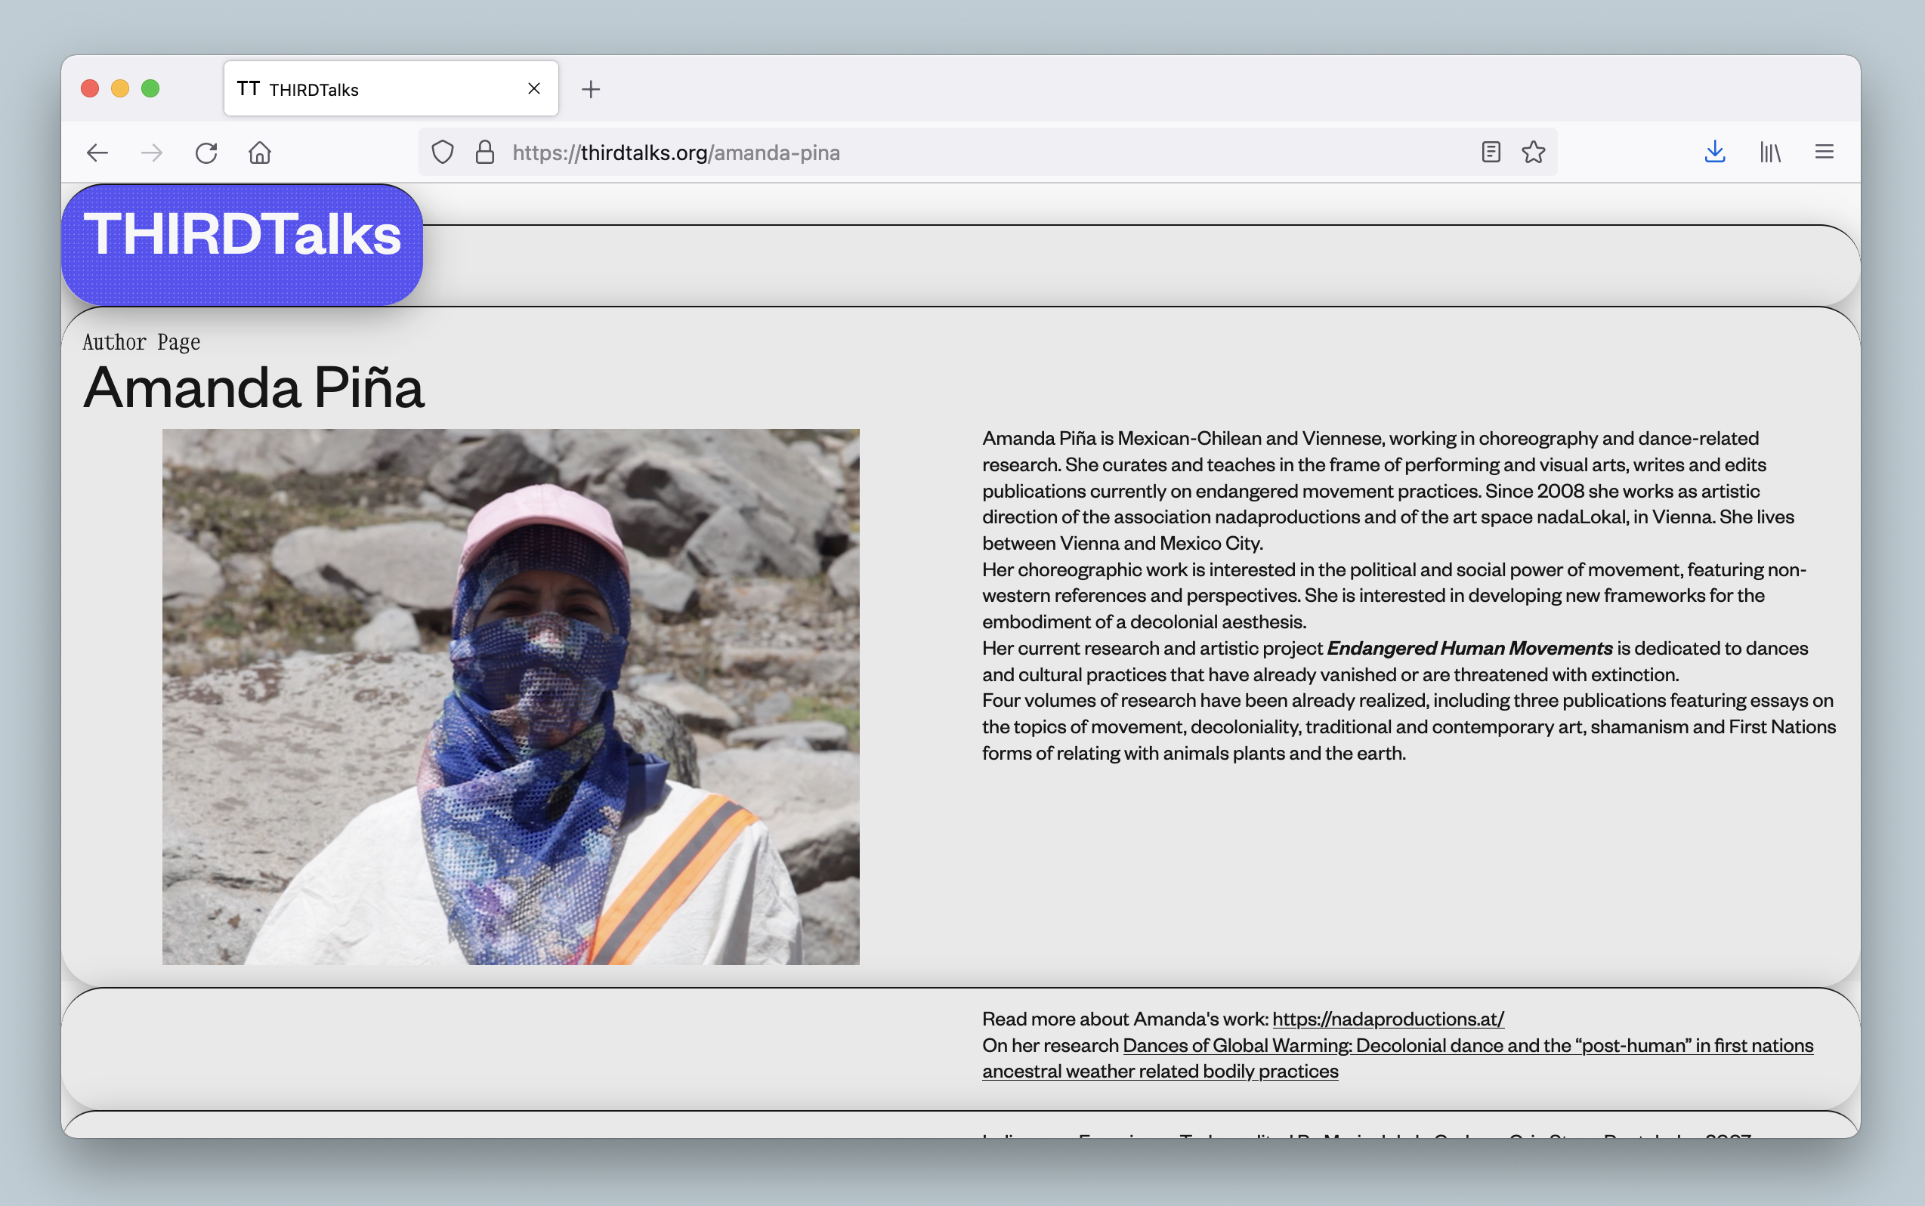Show site security lock information
The image size is (1925, 1206).
point(485,153)
